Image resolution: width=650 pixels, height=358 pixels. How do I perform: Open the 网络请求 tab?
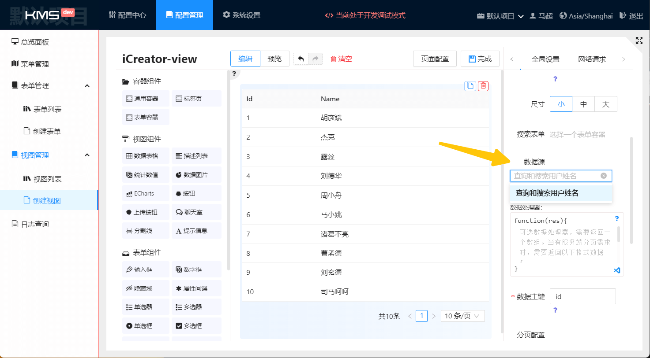click(592, 59)
